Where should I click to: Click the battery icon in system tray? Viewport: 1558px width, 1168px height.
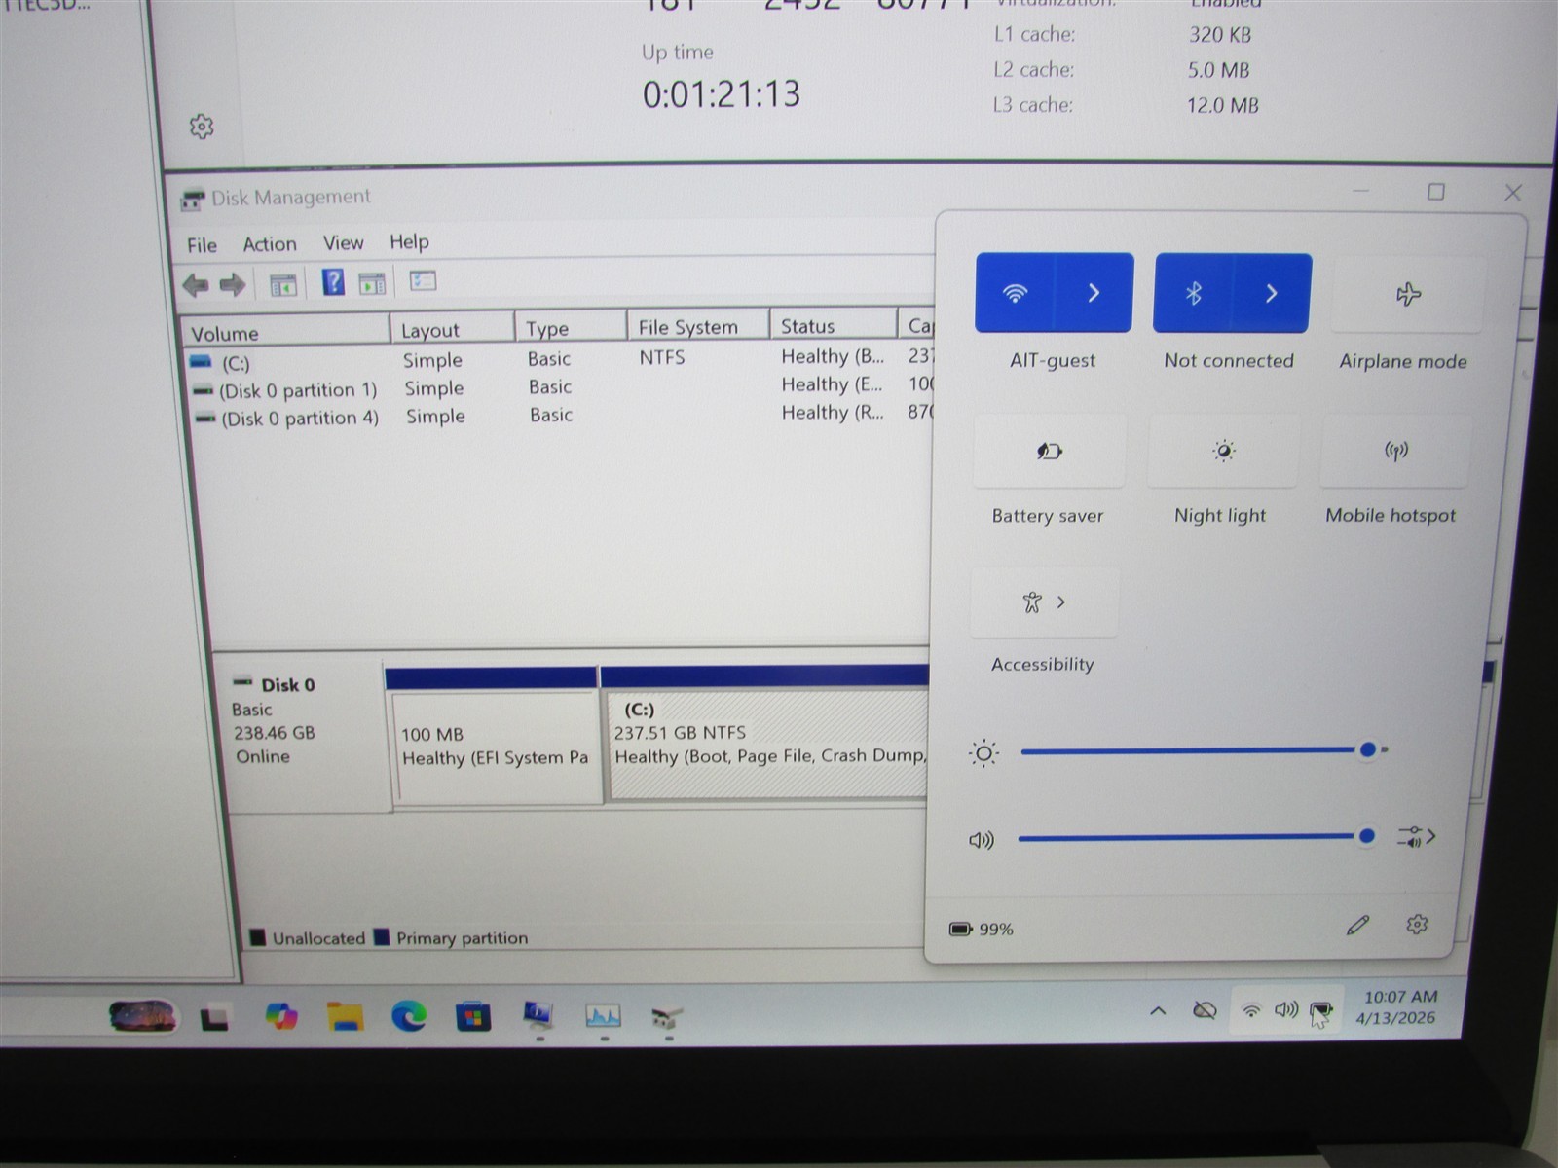tap(1320, 1011)
